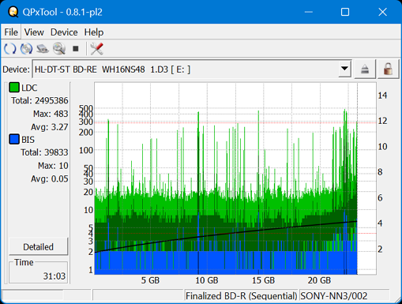Open preferences via wrench and screwdriver icon
The image size is (402, 304).
[x=96, y=49]
